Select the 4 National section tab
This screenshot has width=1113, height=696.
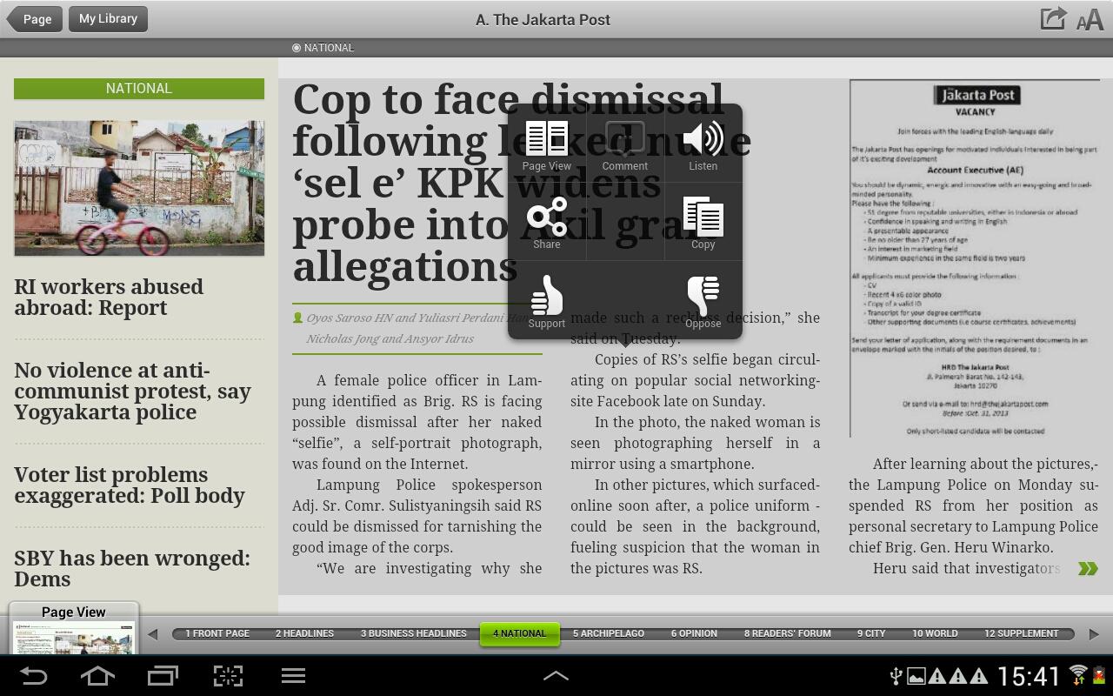coord(520,633)
